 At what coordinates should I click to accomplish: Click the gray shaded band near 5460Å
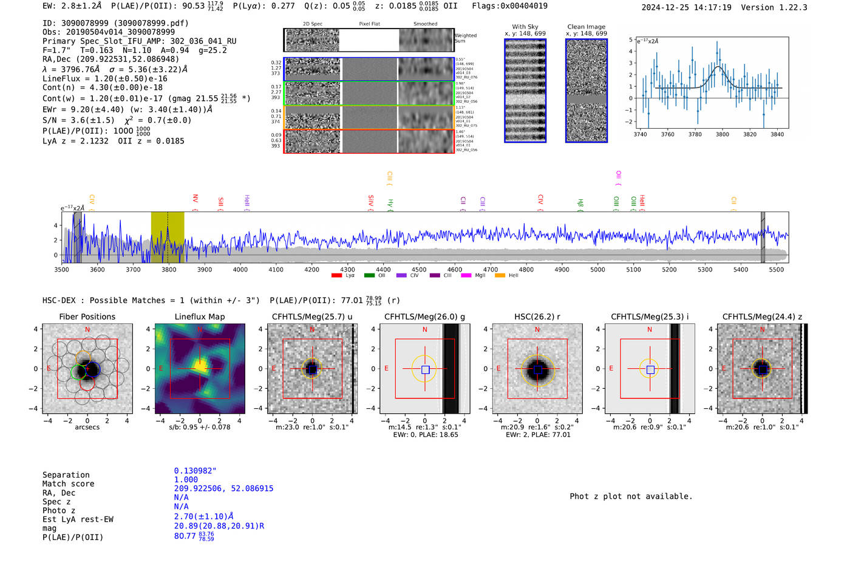[x=763, y=238]
